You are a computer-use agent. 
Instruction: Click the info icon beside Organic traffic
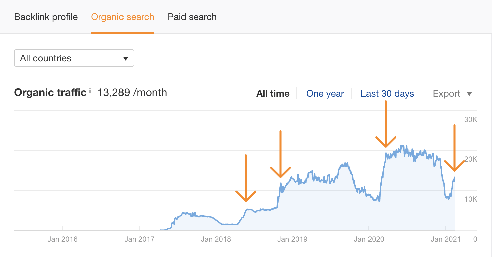click(x=90, y=91)
